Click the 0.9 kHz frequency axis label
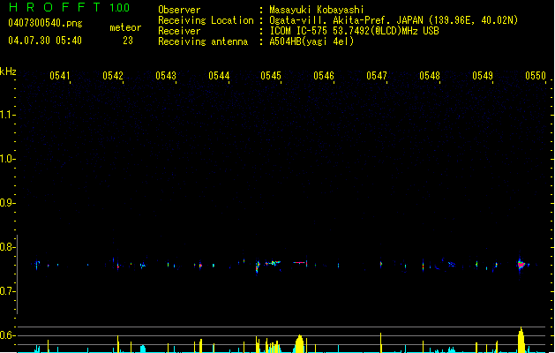Image resolution: width=555 pixels, height=353 pixels. (x=7, y=203)
